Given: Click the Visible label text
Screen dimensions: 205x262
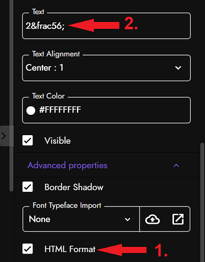Looking at the screenshot, I should (x=58, y=140).
